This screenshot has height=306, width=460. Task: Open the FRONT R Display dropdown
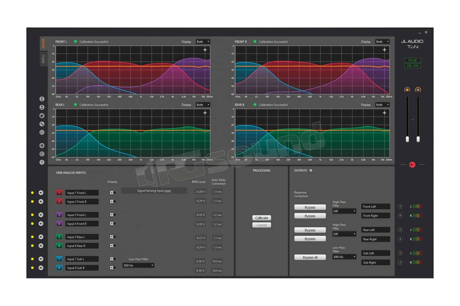click(x=382, y=42)
